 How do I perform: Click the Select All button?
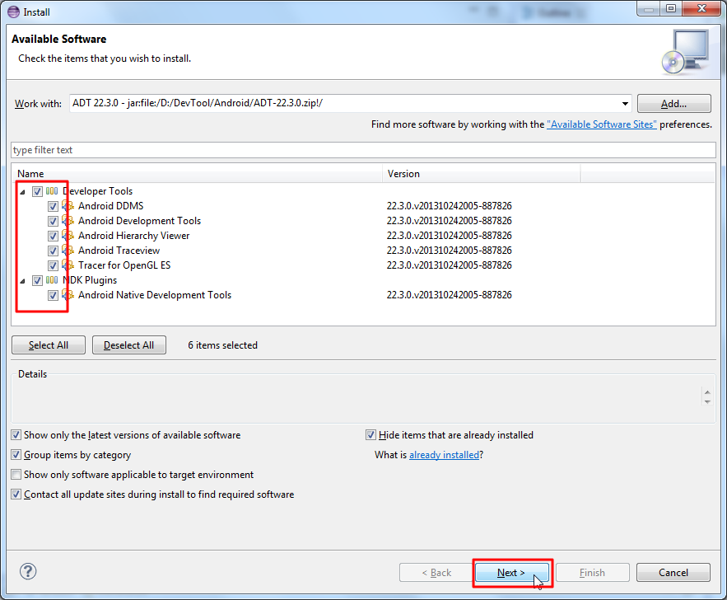(x=49, y=345)
